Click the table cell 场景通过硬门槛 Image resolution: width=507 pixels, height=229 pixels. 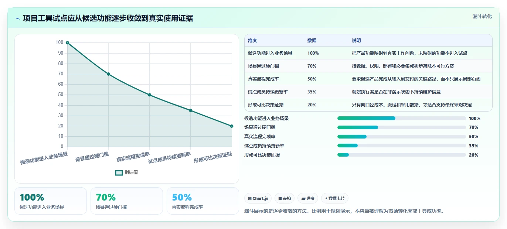click(263, 66)
